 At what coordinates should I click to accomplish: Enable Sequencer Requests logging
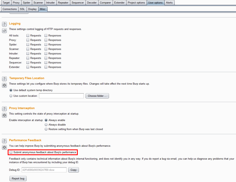(28, 62)
